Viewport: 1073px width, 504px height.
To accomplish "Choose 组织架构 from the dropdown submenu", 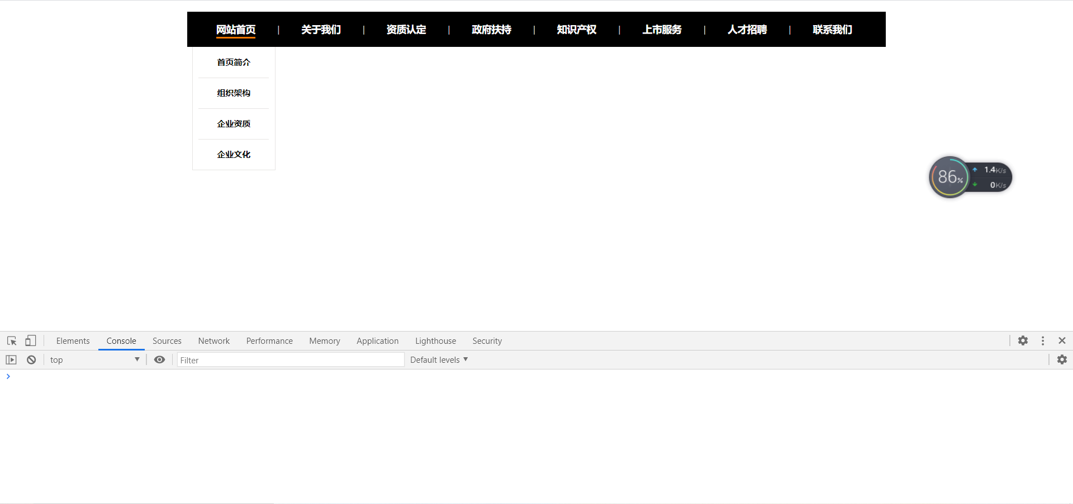I will pos(234,93).
